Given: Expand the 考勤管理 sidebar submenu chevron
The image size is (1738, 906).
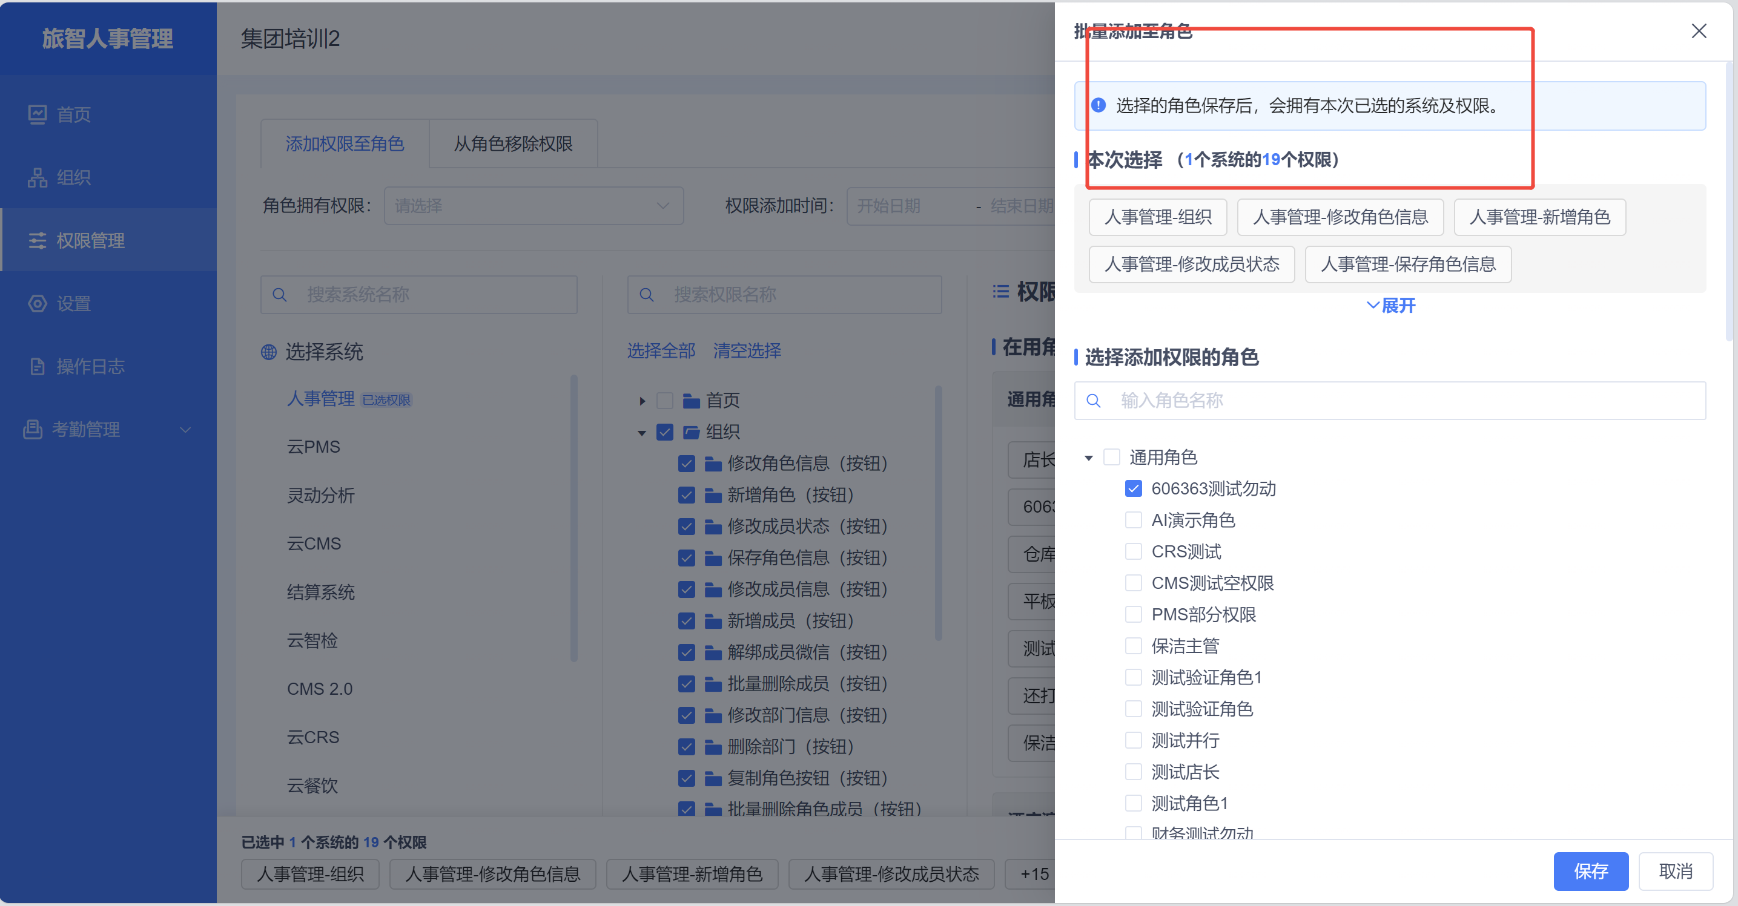Looking at the screenshot, I should coord(185,430).
